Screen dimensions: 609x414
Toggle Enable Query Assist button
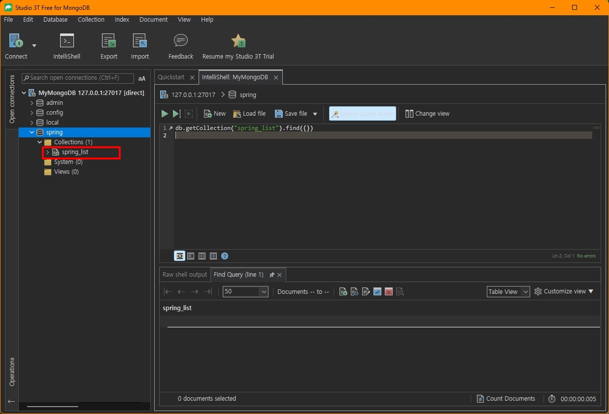point(363,114)
